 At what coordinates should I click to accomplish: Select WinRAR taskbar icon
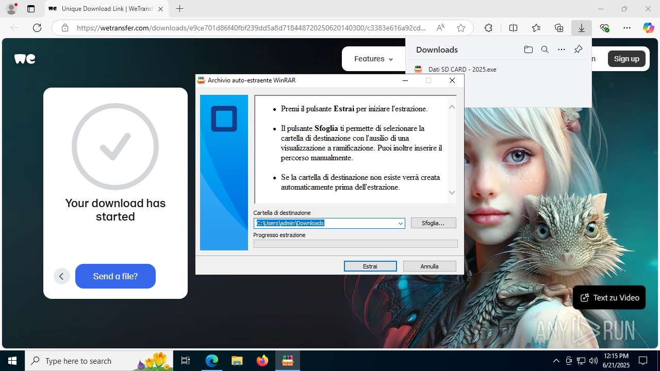click(287, 361)
